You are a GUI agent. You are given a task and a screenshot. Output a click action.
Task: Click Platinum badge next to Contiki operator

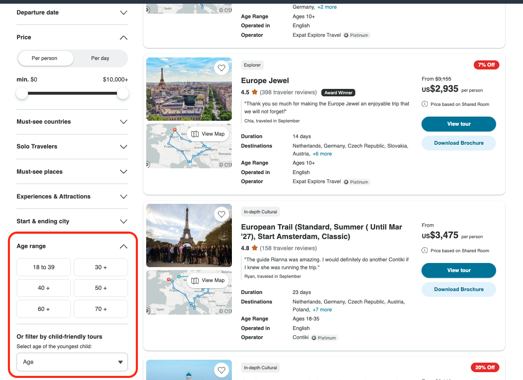(324, 338)
